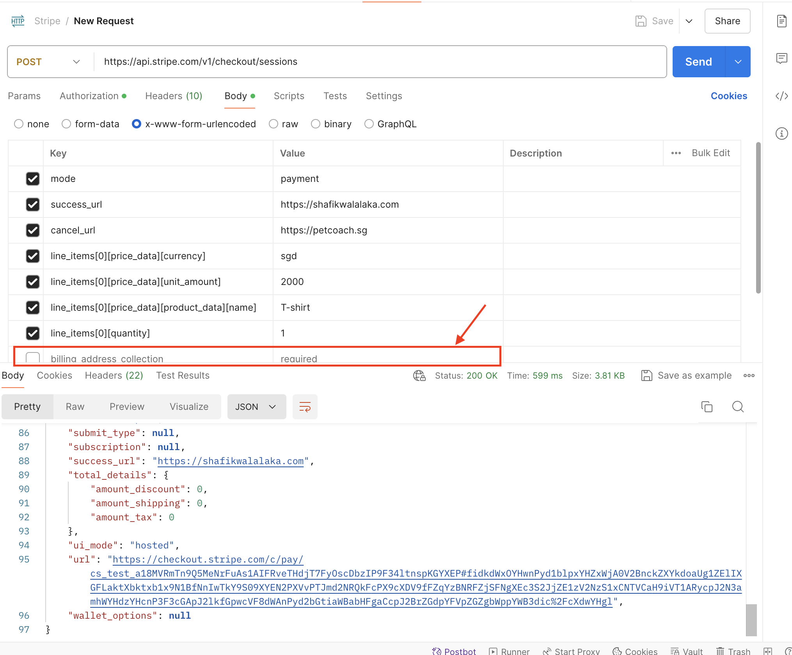Screen dimensions: 792x655
Task: Open response more options three dots
Action: (x=749, y=376)
